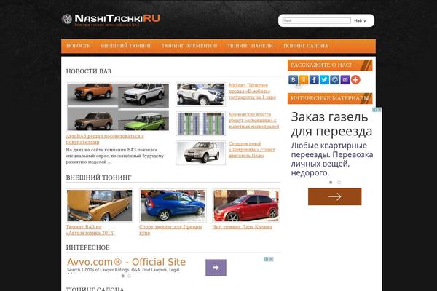Open the НОВОСТИ menu item
This screenshot has width=437, height=291.
click(x=79, y=46)
